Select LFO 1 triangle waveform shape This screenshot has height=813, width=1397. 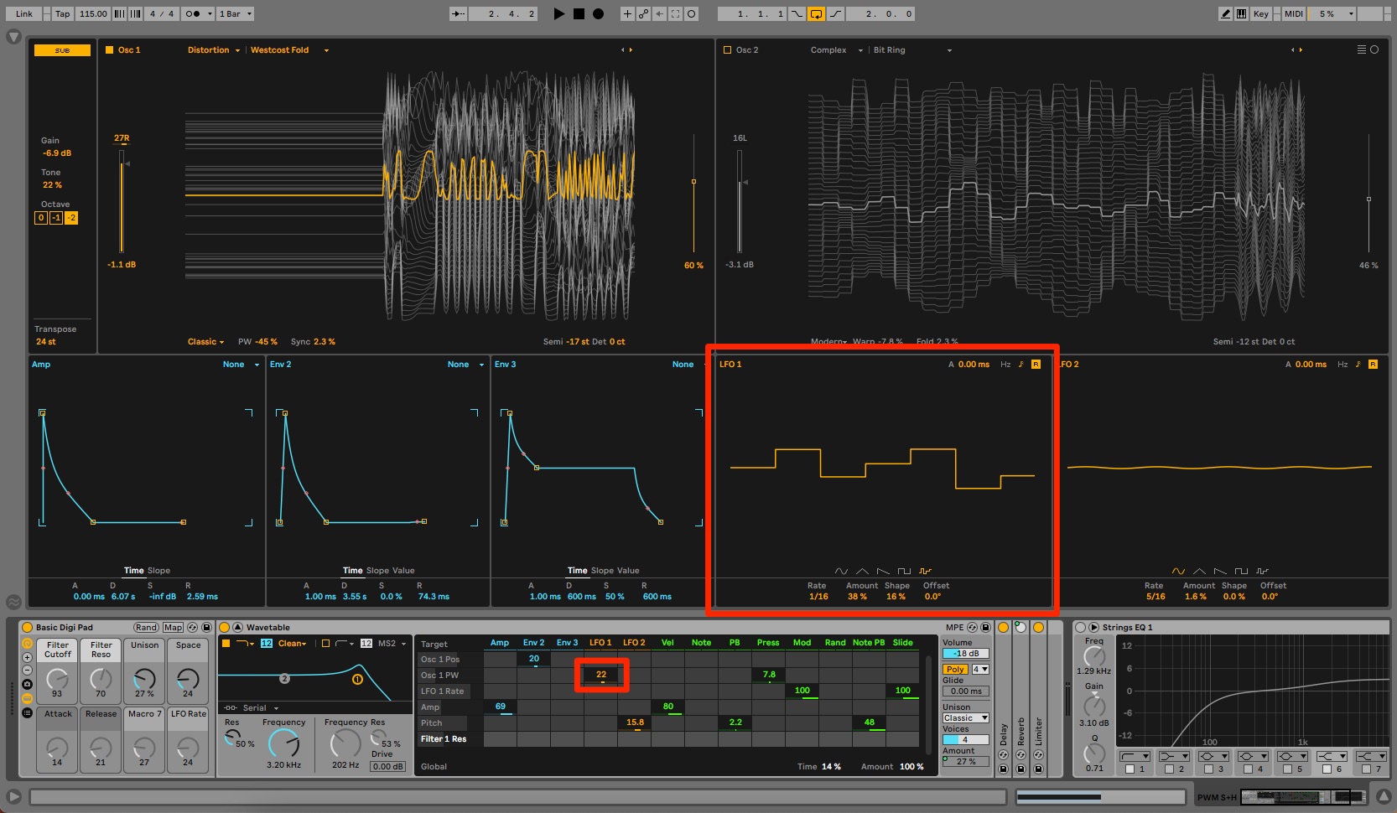(x=862, y=572)
